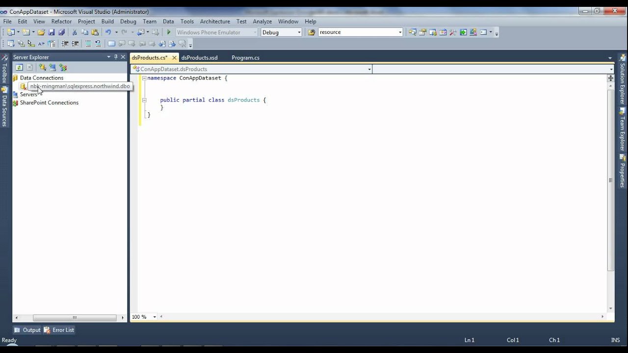628x353 pixels.
Task: Uncomment the selected lines
Action: click(98, 44)
